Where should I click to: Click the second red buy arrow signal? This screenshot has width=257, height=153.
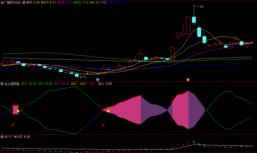(103, 125)
